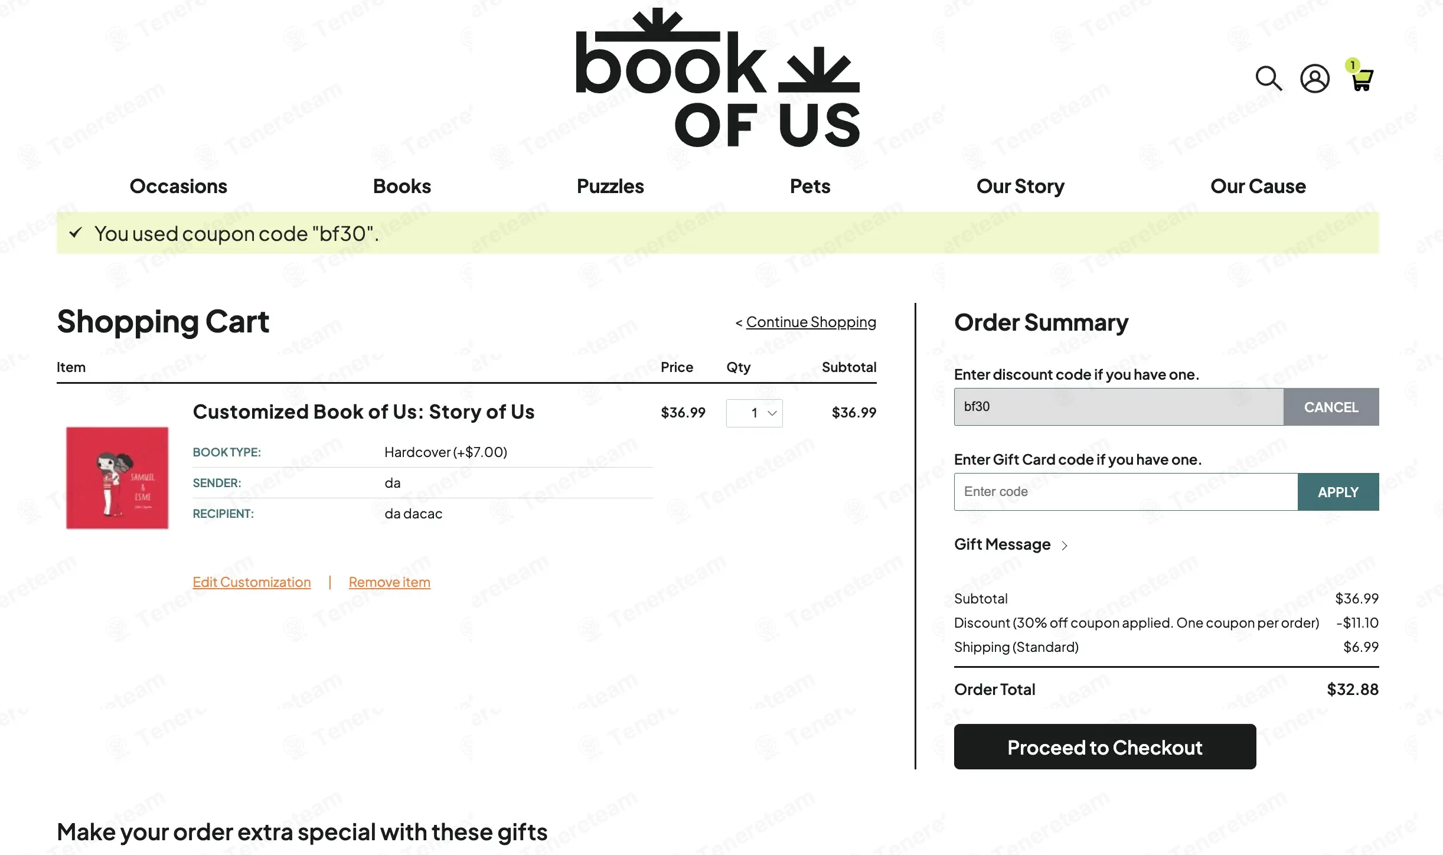This screenshot has width=1443, height=855.
Task: Click the red book cover thumbnail
Action: [117, 478]
